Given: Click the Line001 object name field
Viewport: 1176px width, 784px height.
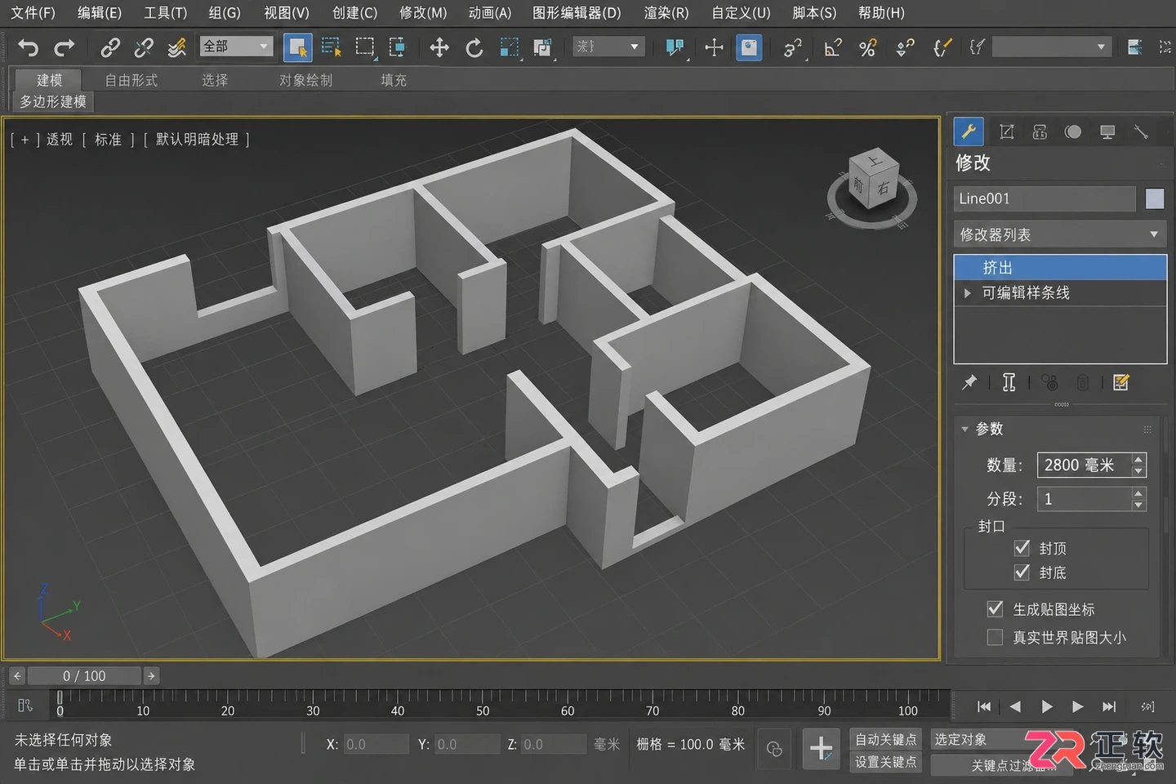Looking at the screenshot, I should tap(1045, 198).
